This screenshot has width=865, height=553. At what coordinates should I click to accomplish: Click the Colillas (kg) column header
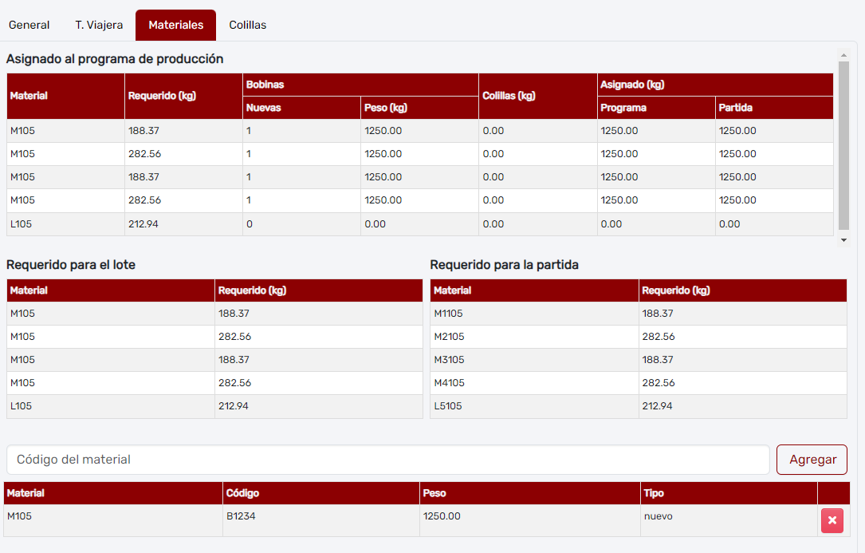(509, 96)
